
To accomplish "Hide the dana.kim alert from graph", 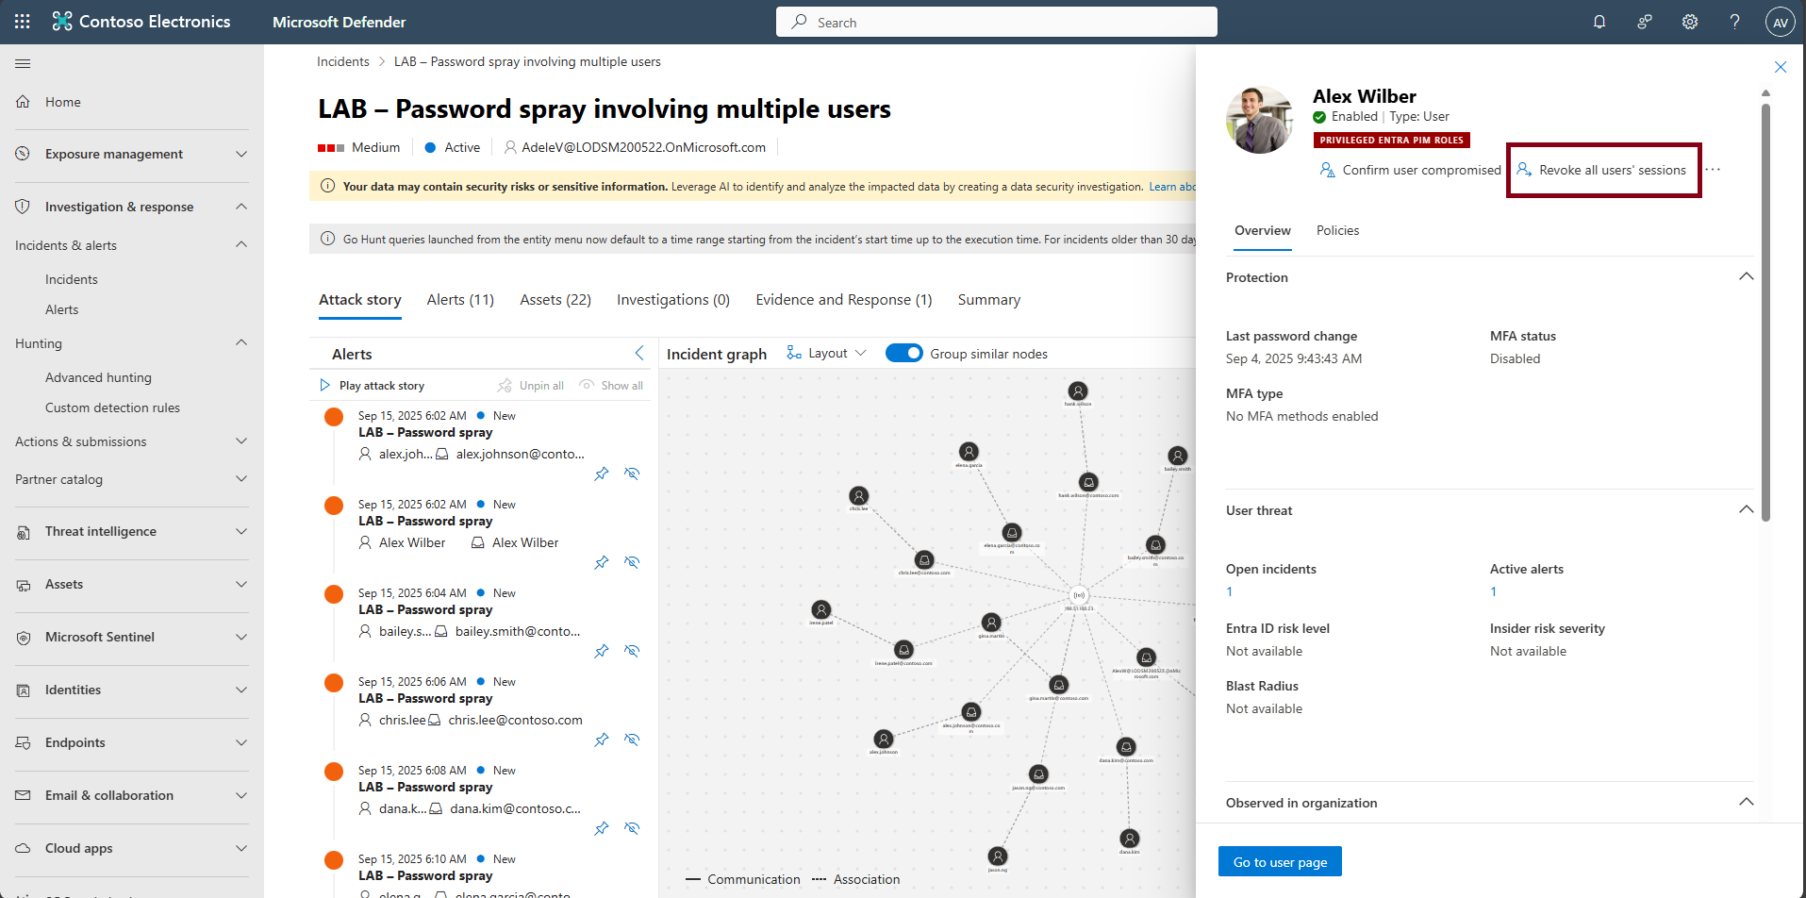I will tap(632, 828).
